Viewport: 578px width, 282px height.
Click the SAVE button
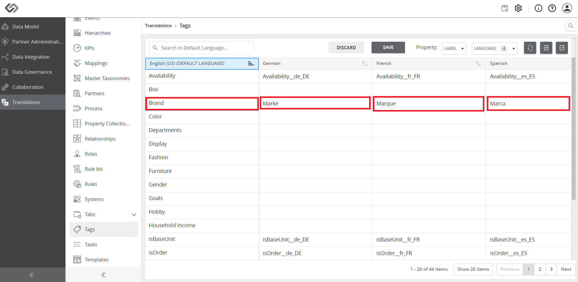388,47
